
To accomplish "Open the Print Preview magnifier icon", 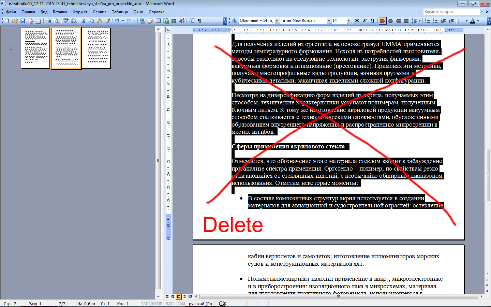I will point(57,21).
